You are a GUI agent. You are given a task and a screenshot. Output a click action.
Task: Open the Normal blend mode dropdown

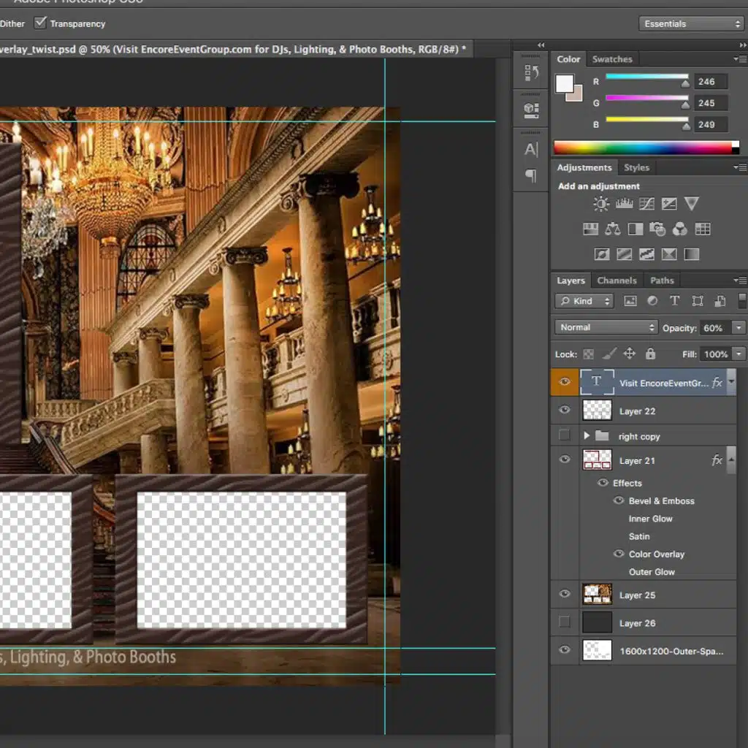606,327
